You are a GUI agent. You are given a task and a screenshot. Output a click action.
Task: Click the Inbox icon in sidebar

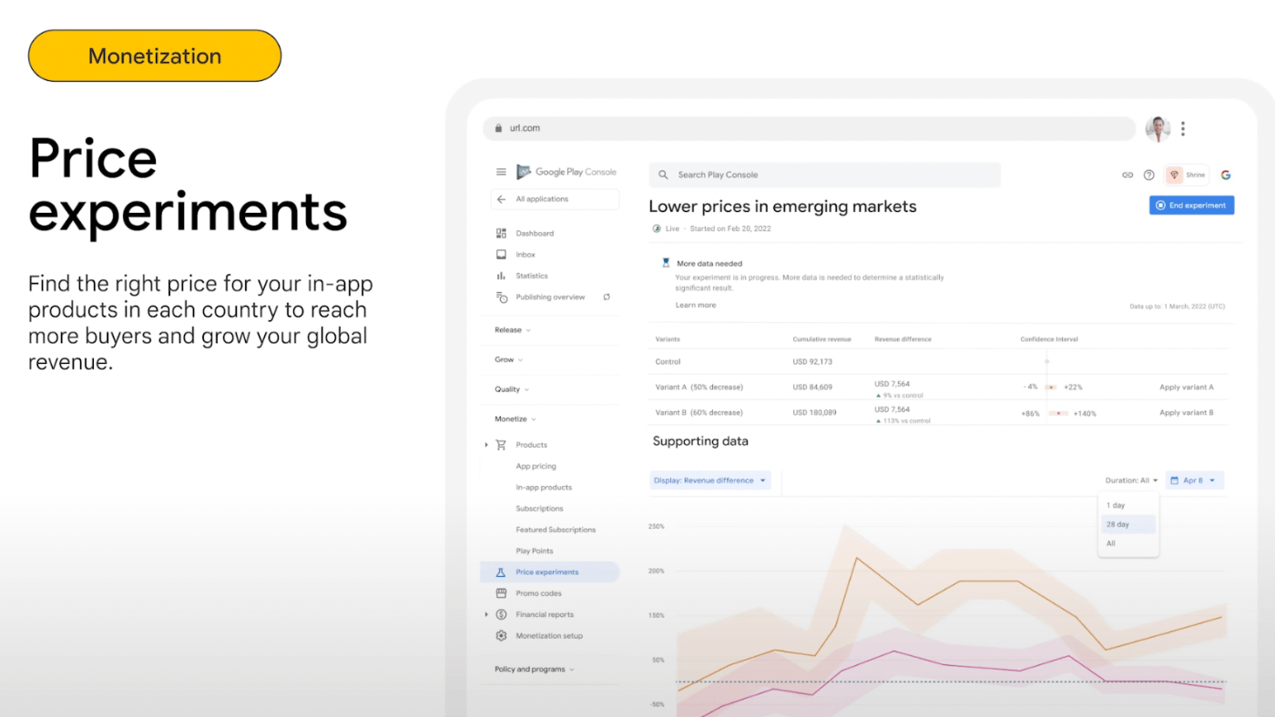(501, 255)
